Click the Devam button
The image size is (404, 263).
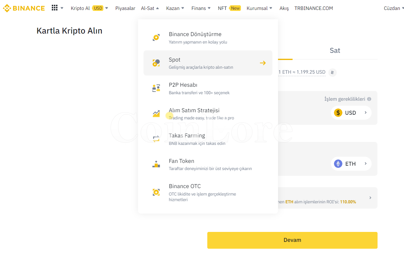(292, 240)
